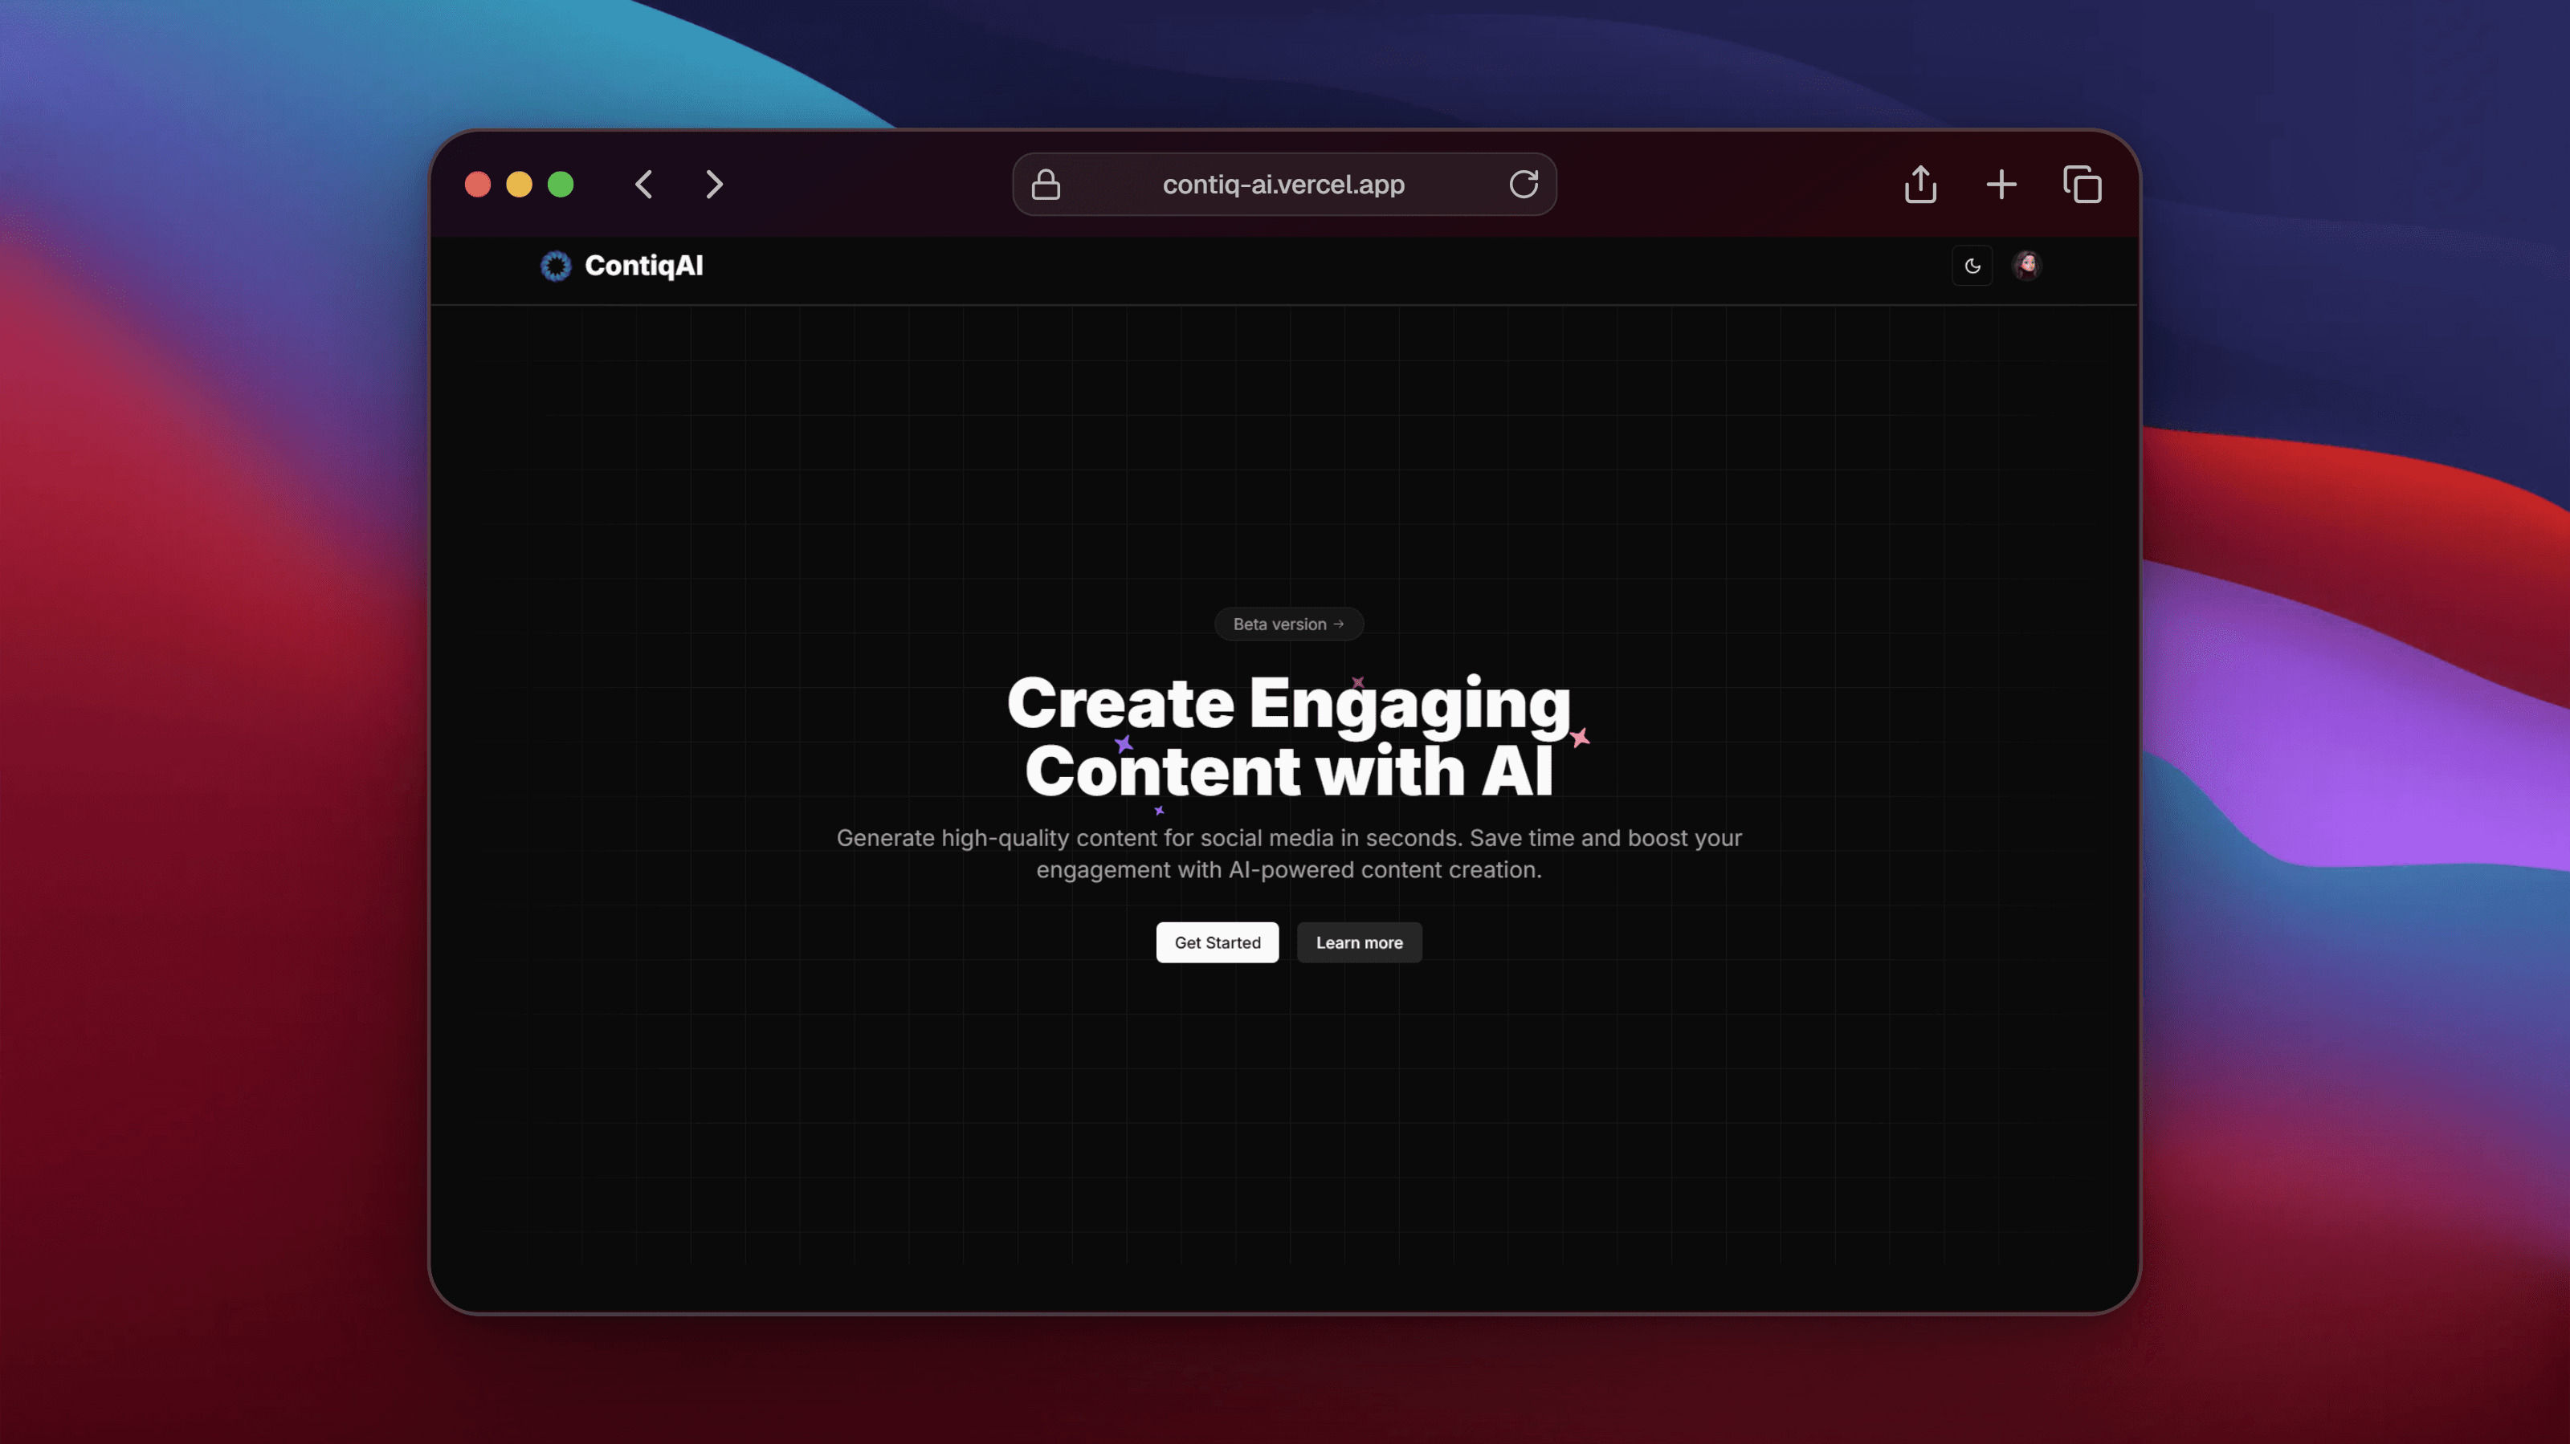Click the ContiqAI circular logo icon
The height and width of the screenshot is (1444, 2570).
556,266
